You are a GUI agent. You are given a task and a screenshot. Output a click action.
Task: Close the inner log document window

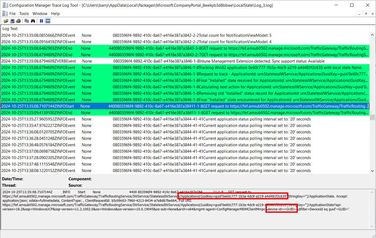372,14
